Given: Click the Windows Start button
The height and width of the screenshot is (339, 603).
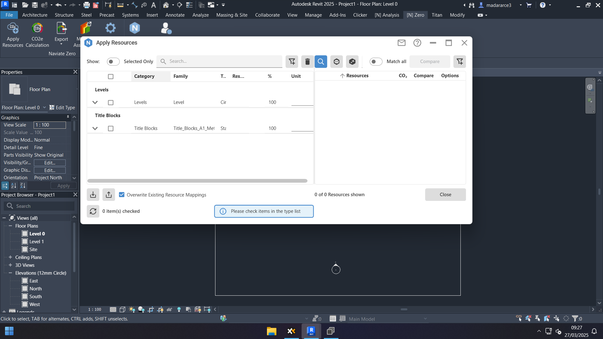Looking at the screenshot, I should pos(9,331).
